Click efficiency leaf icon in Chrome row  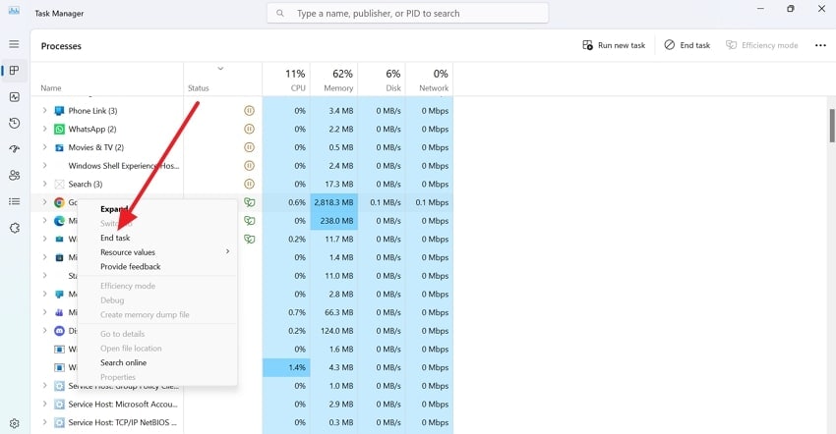click(249, 202)
